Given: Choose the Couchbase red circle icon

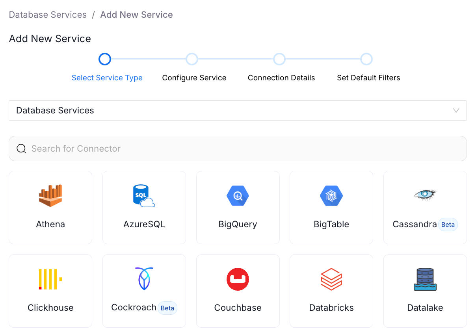Looking at the screenshot, I should 238,279.
